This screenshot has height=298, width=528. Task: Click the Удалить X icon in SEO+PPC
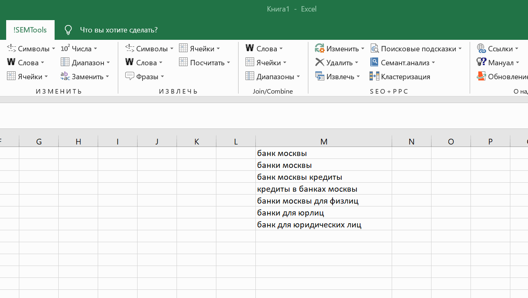tap(320, 62)
